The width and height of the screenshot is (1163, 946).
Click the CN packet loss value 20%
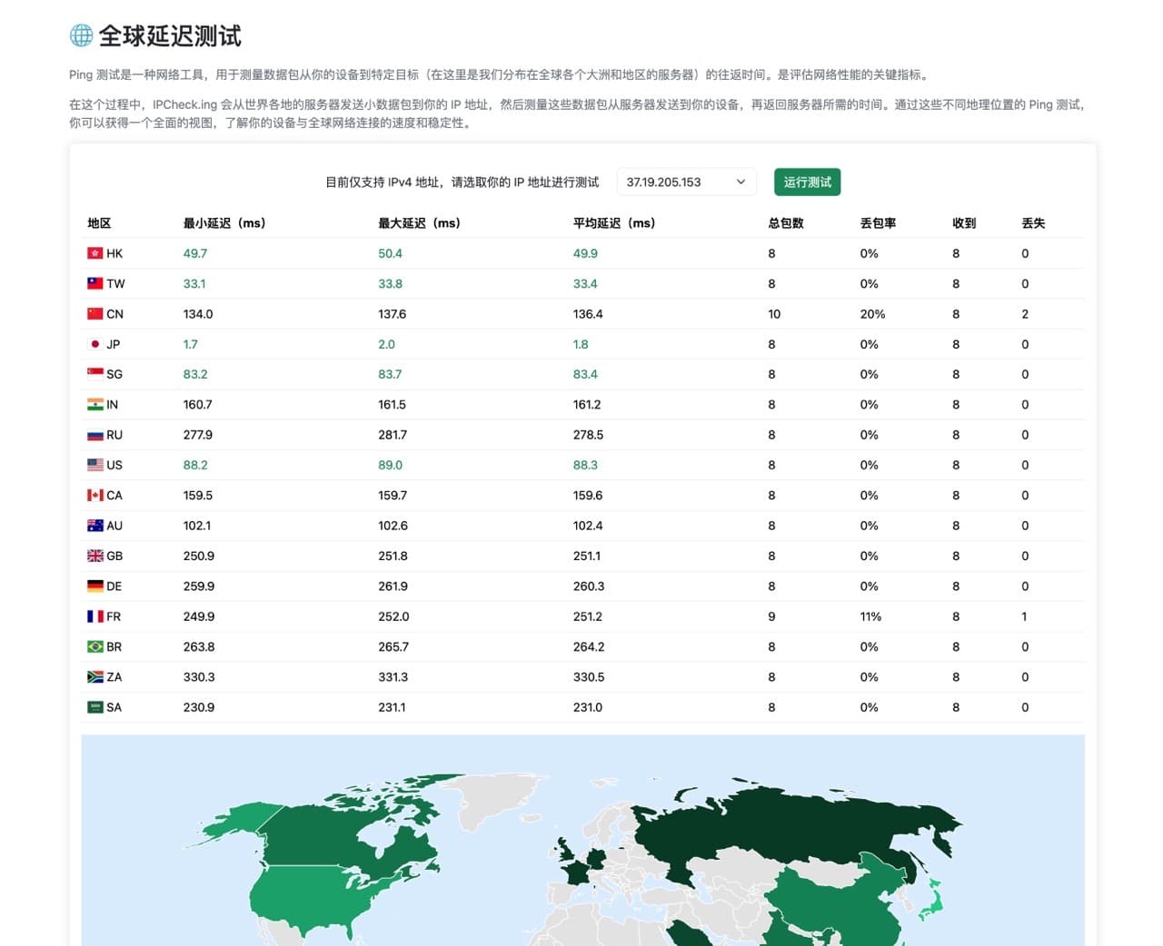click(x=872, y=314)
